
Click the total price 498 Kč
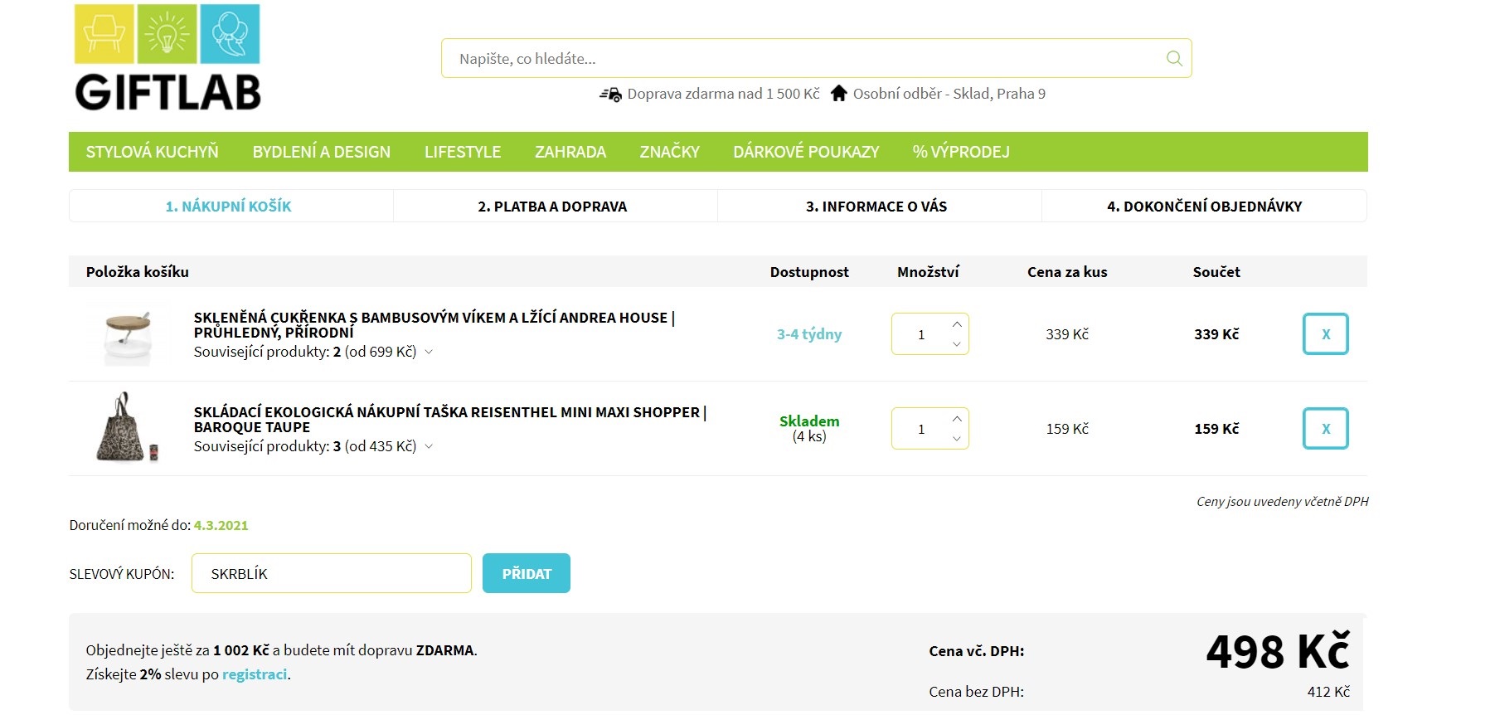coord(1278,651)
